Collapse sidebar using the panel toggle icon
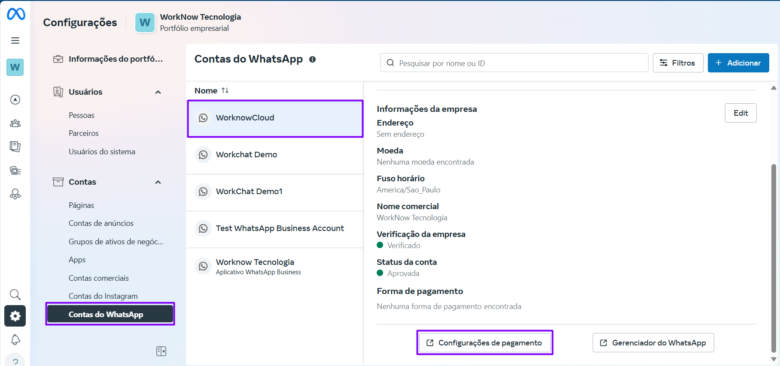 coord(161,351)
